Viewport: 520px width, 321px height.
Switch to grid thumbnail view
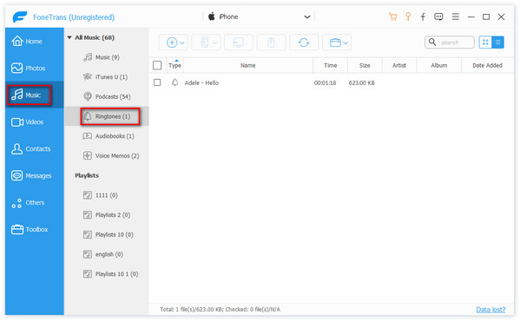click(485, 42)
